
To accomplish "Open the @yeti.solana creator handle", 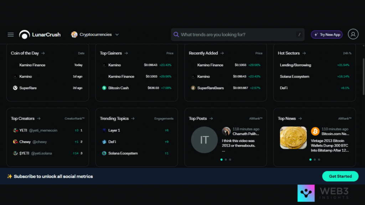I will 41,153.
